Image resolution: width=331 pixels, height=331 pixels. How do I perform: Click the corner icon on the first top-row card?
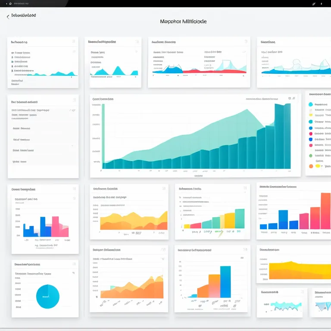(x=74, y=42)
